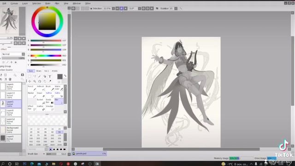Reset view rotation in top toolbar
The width and height of the screenshot is (295, 166).
pos(152,8)
